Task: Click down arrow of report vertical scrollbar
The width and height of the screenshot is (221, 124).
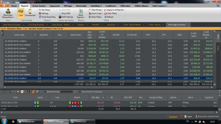Action: tap(214, 84)
